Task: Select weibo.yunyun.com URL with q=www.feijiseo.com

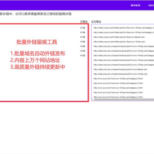Action: [119, 37]
